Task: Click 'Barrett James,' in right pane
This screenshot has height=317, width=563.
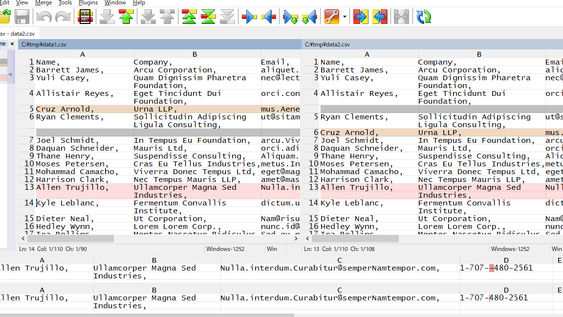Action: tap(354, 70)
